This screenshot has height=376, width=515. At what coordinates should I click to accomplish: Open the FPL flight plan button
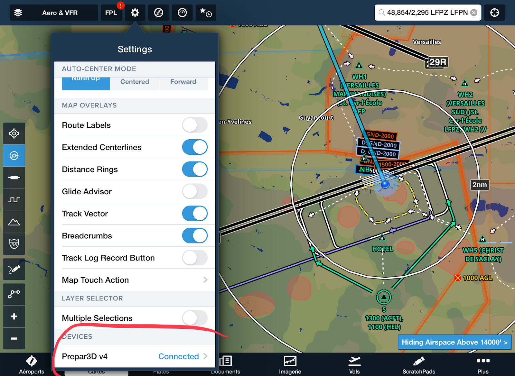pyautogui.click(x=111, y=13)
